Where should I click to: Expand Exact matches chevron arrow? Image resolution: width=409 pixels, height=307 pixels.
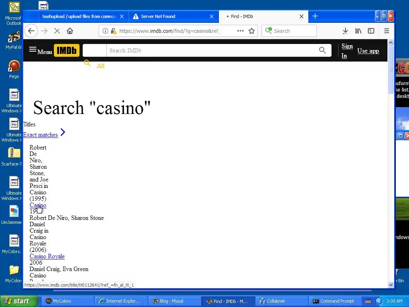(x=63, y=132)
